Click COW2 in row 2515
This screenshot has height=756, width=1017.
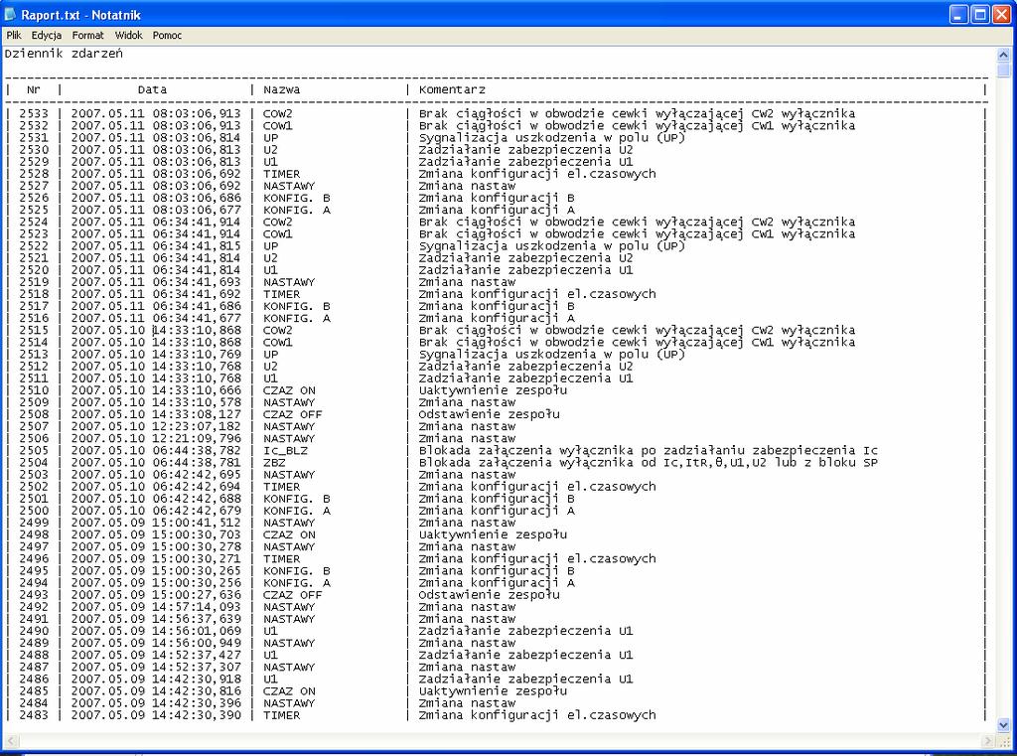pyautogui.click(x=278, y=330)
